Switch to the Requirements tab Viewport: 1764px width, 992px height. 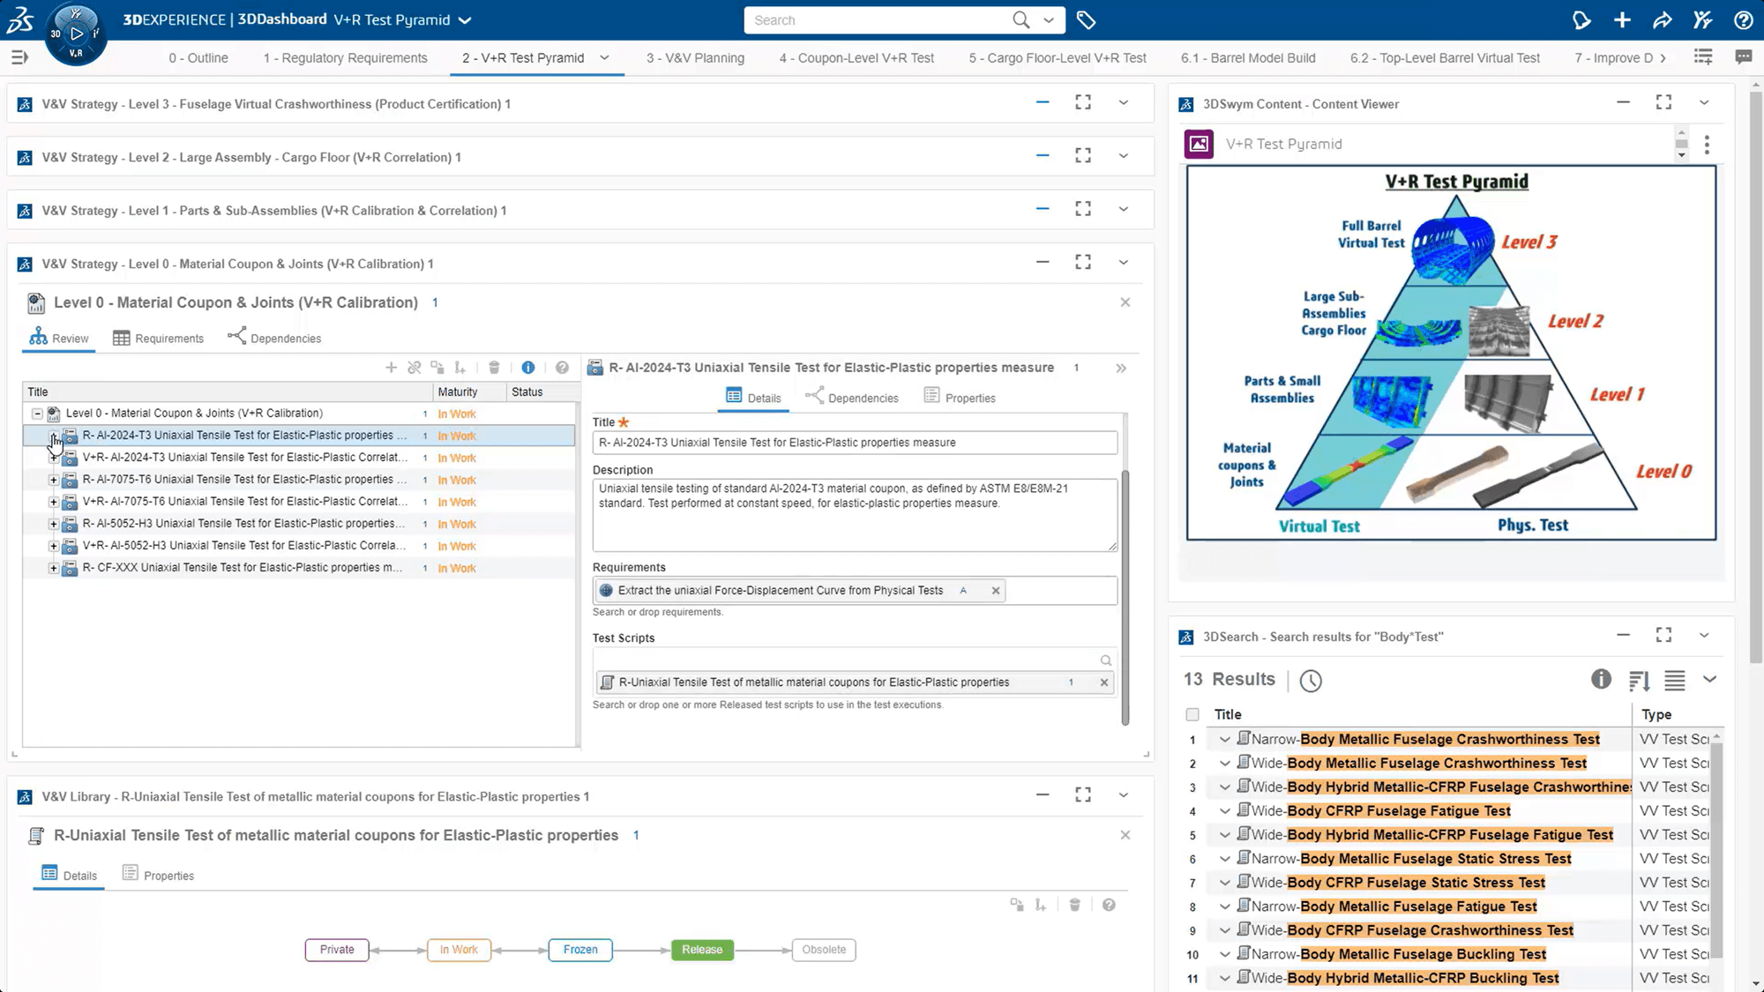159,338
